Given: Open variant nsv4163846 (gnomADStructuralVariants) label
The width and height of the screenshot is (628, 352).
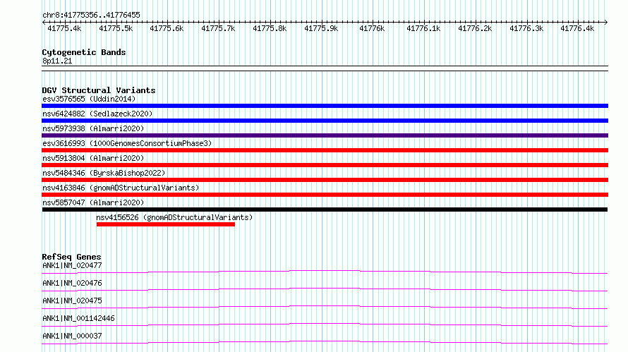Looking at the screenshot, I should coord(121,188).
